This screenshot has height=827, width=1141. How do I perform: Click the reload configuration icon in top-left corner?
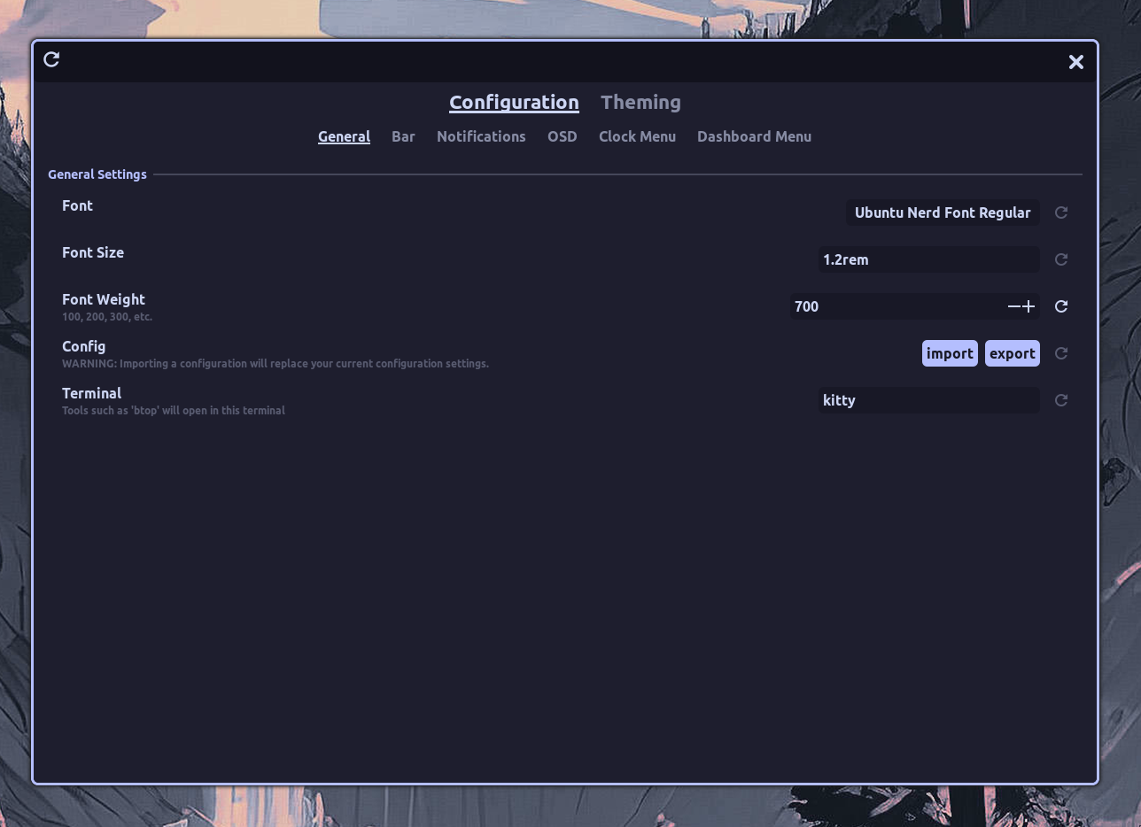coord(50,58)
